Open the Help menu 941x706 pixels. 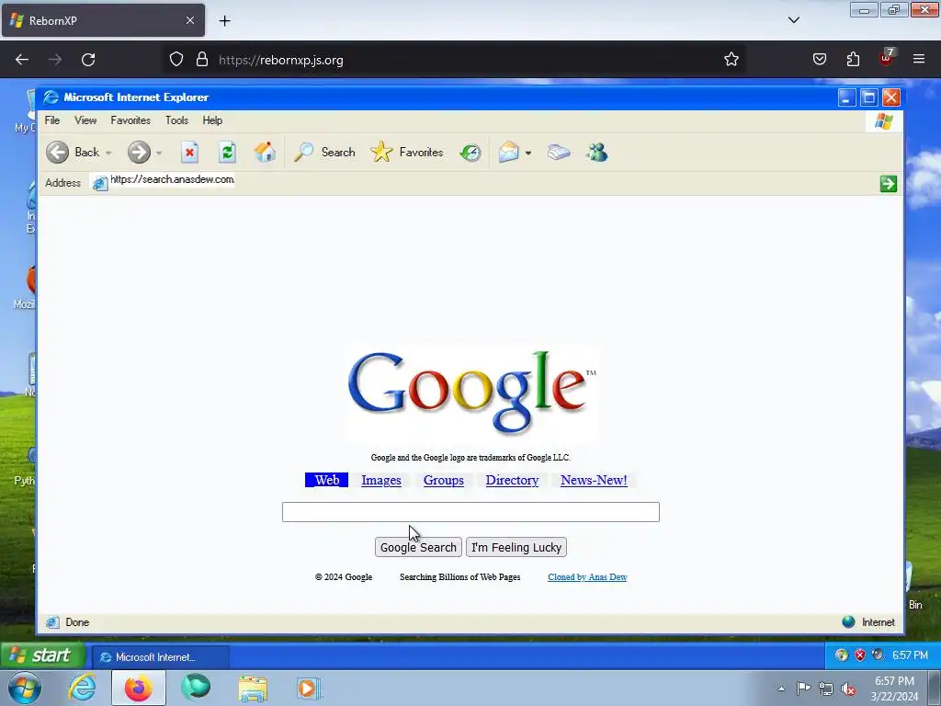212,120
